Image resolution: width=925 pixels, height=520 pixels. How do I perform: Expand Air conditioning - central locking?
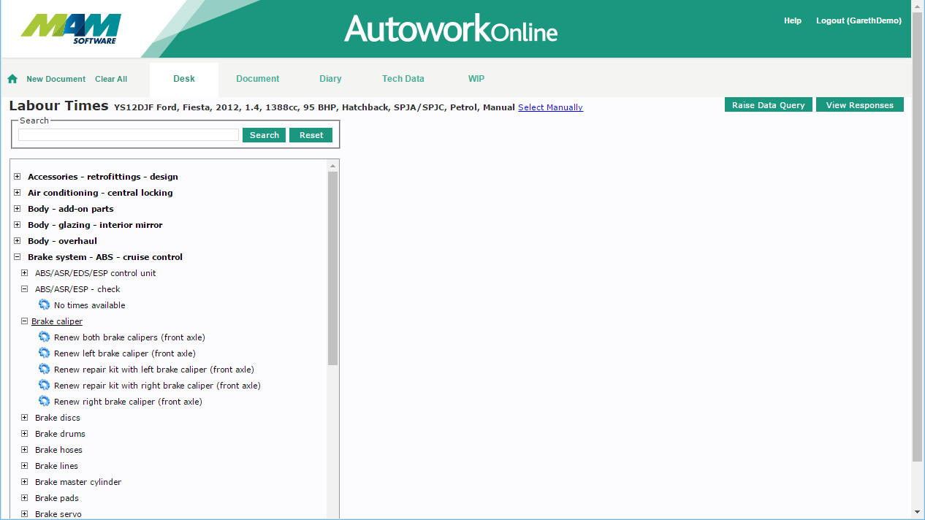tap(18, 193)
